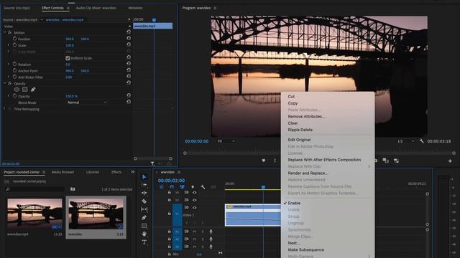The image size is (460, 258).
Task: Toggle V2 track output eye
Action: pos(194,200)
